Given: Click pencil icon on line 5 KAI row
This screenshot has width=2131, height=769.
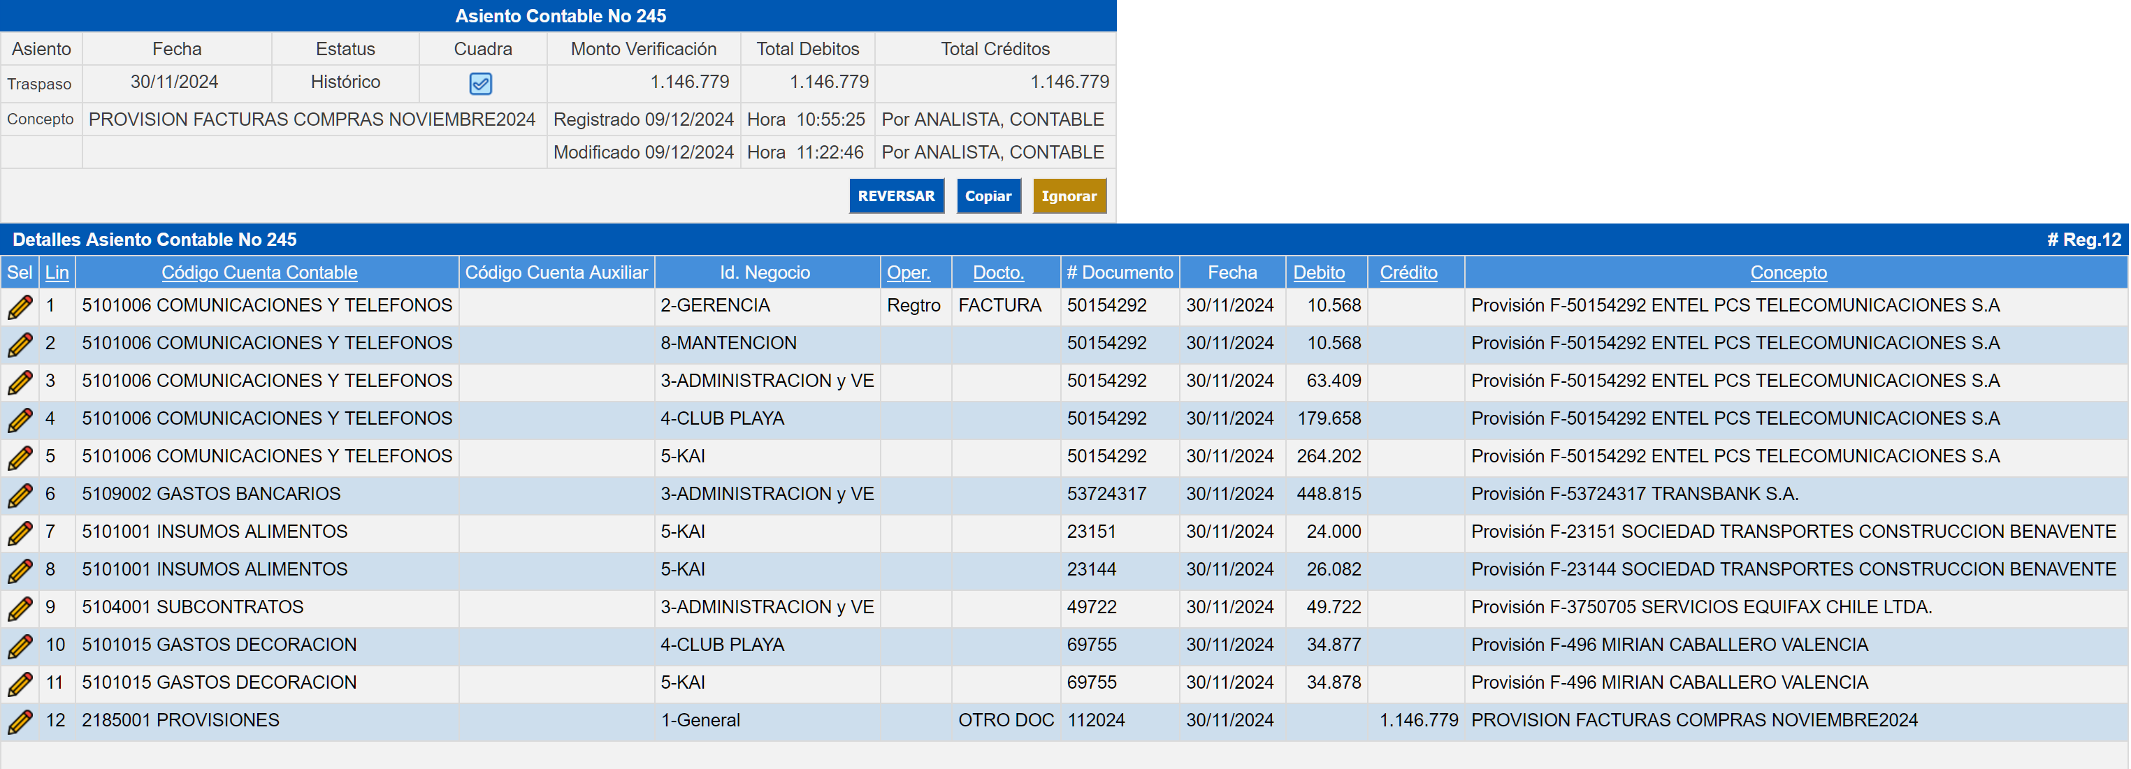Looking at the screenshot, I should pos(20,457).
